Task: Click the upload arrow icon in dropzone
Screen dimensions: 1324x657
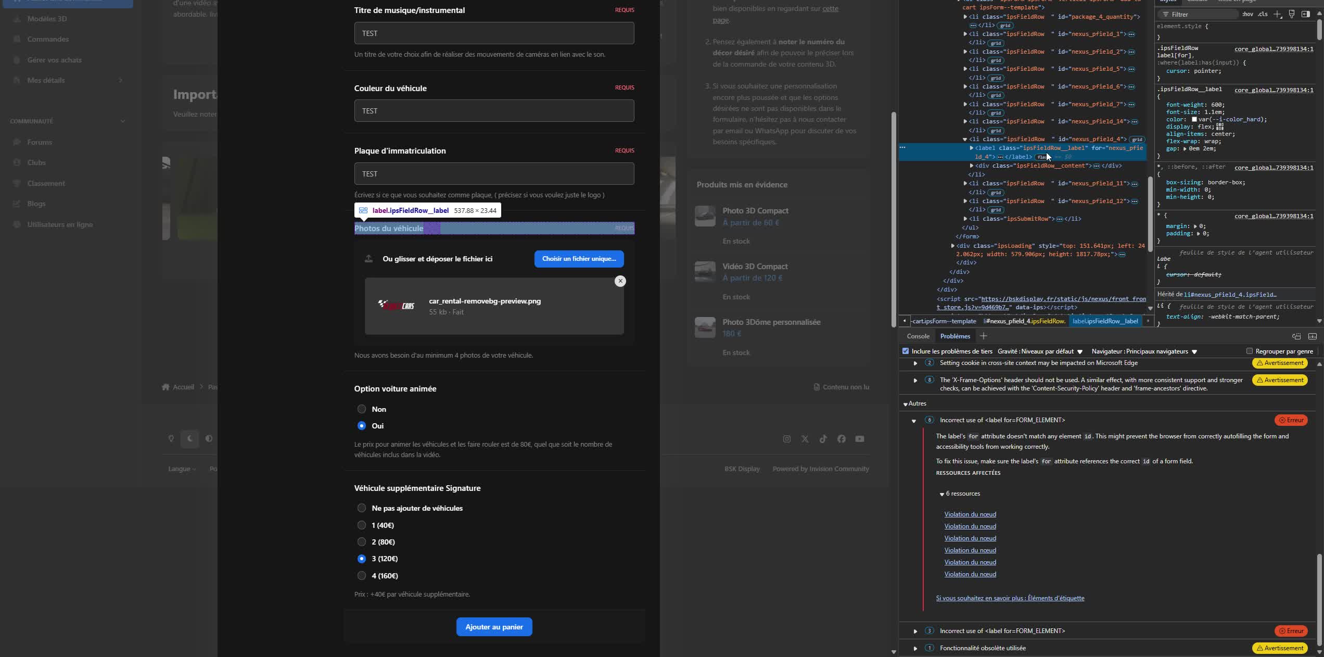Action: 368,259
